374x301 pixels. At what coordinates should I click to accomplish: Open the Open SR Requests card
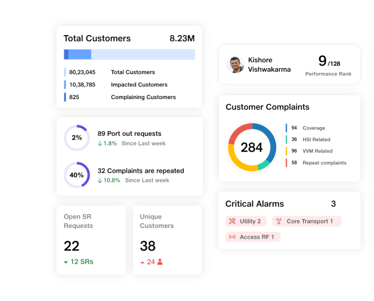pyautogui.click(x=91, y=240)
